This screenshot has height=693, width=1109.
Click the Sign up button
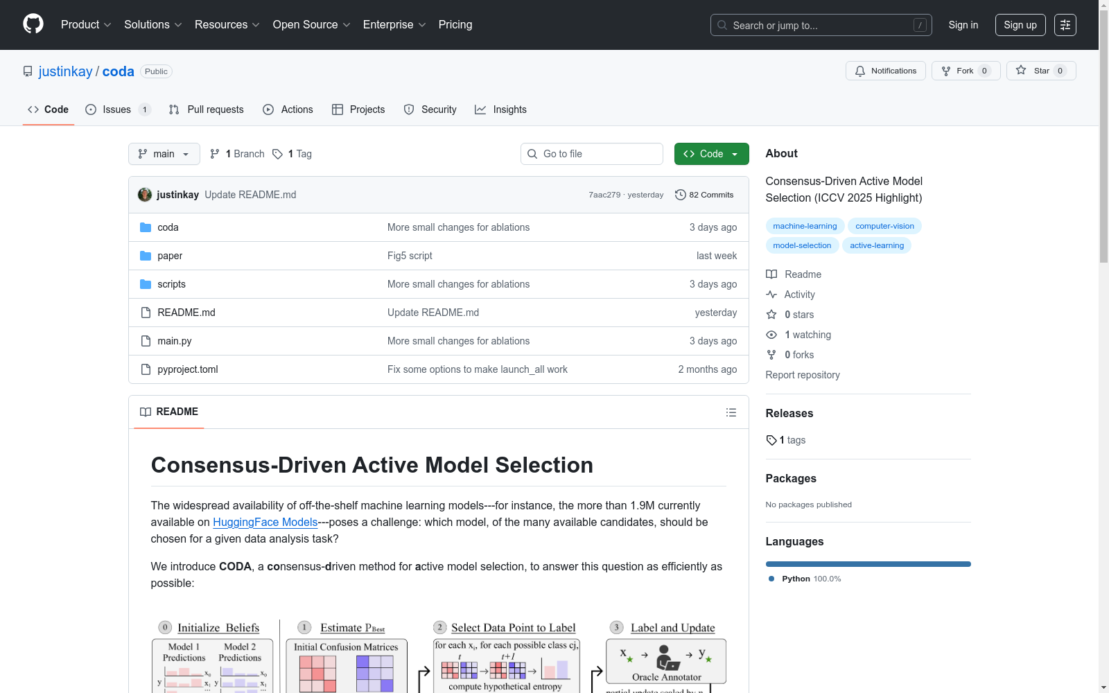pyautogui.click(x=1020, y=25)
